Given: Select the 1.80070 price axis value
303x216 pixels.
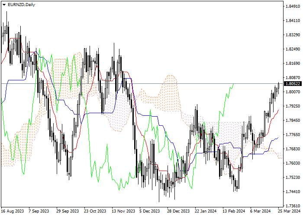Looking at the screenshot, I should (293, 92).
